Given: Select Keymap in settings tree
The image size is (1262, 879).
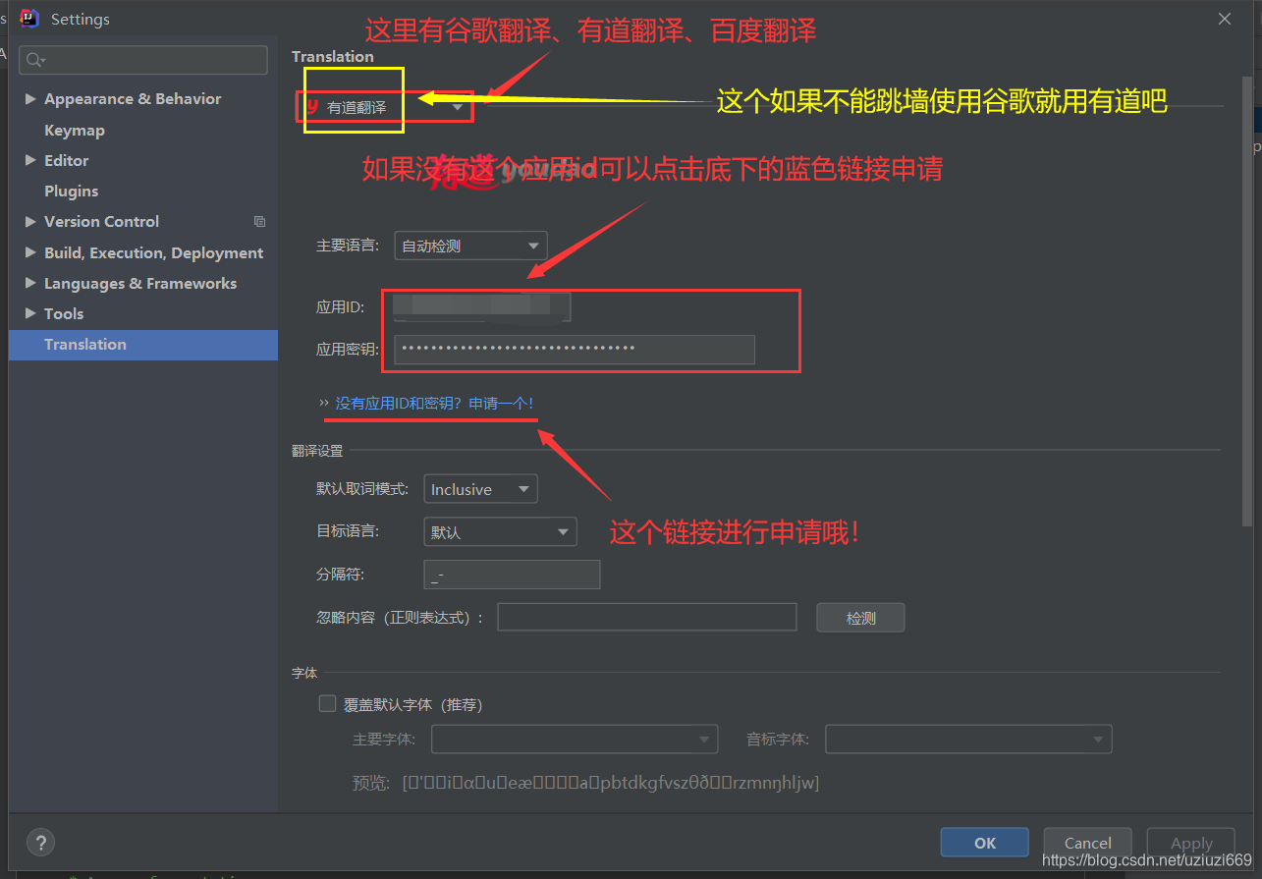Looking at the screenshot, I should (x=75, y=130).
